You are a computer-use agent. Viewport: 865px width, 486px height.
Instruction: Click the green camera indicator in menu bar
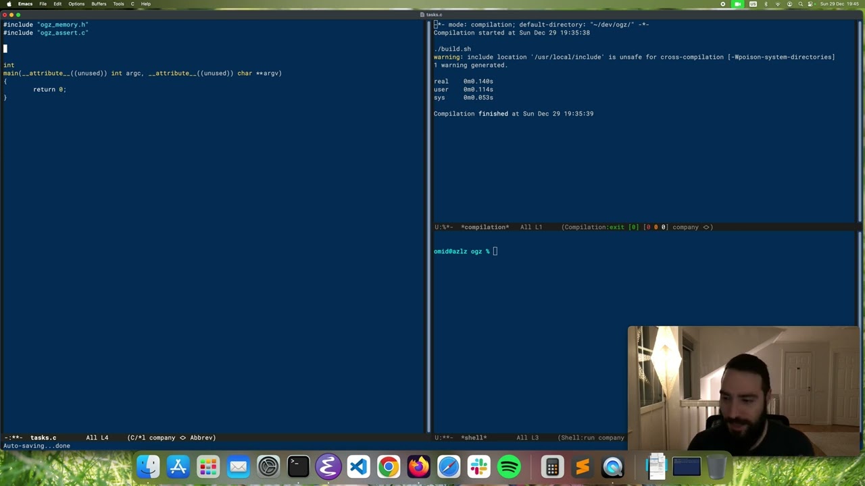pyautogui.click(x=737, y=4)
